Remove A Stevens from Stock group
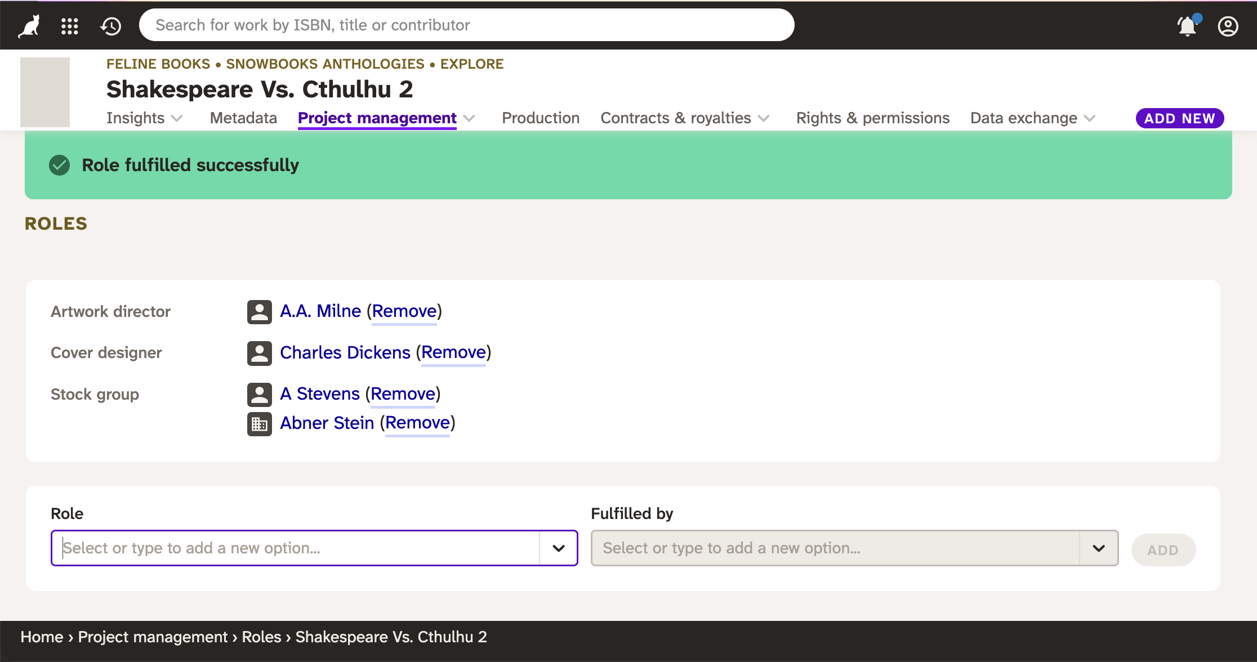The height and width of the screenshot is (662, 1257). coord(403,393)
